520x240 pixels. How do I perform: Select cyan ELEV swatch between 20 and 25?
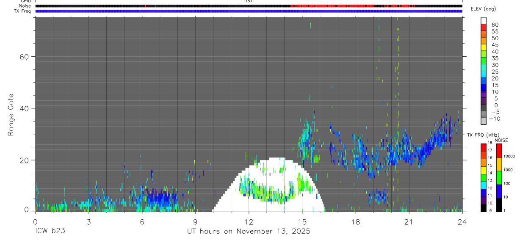[484, 74]
